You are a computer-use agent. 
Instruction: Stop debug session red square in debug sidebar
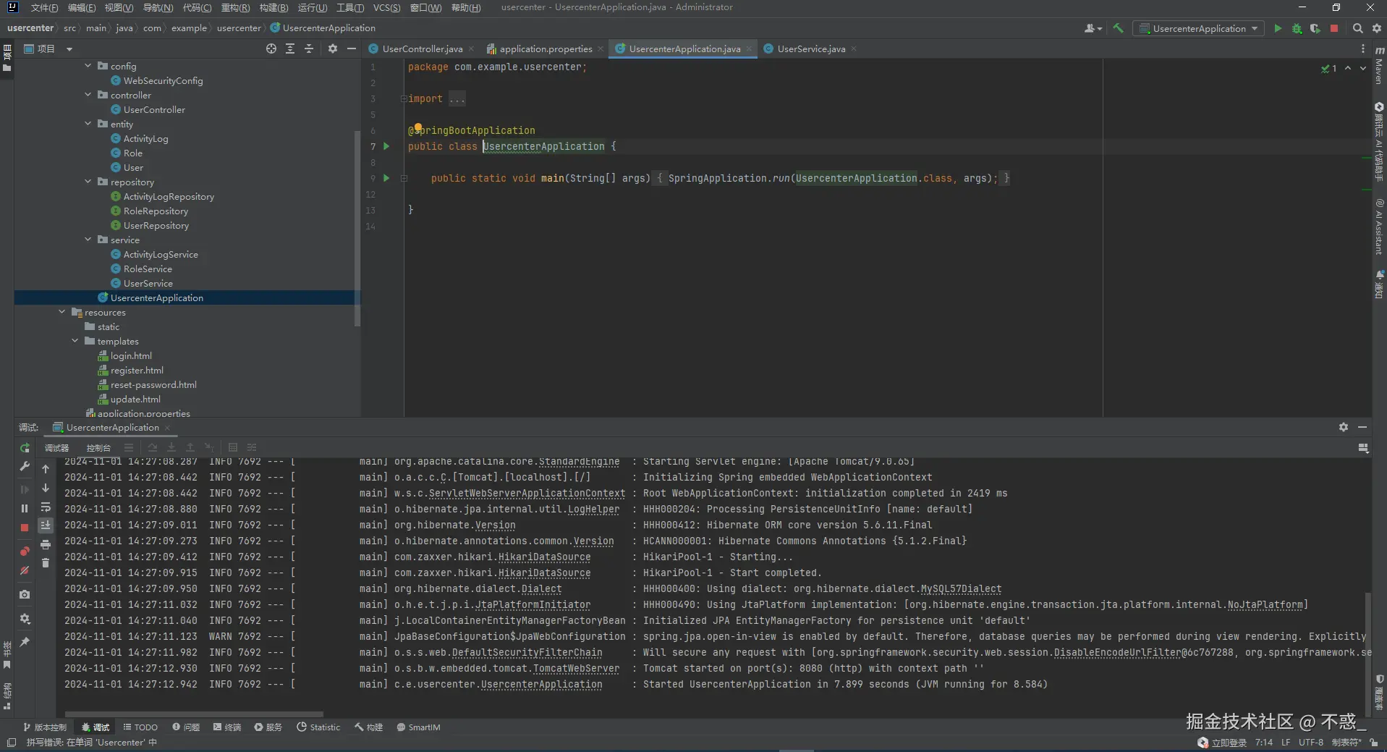pos(25,528)
